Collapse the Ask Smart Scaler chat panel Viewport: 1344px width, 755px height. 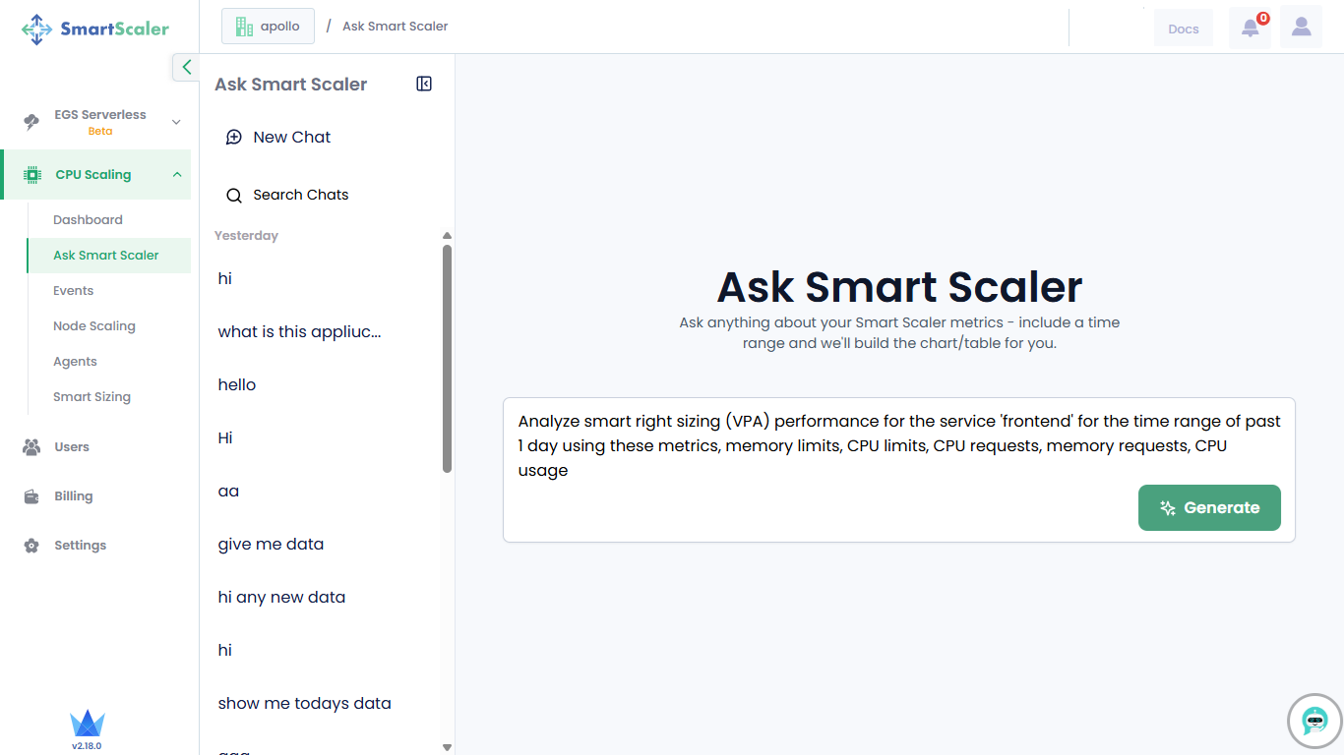click(424, 85)
